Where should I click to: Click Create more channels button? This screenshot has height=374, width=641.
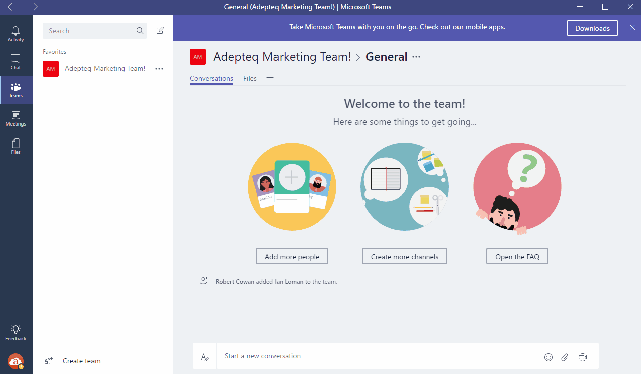(405, 256)
